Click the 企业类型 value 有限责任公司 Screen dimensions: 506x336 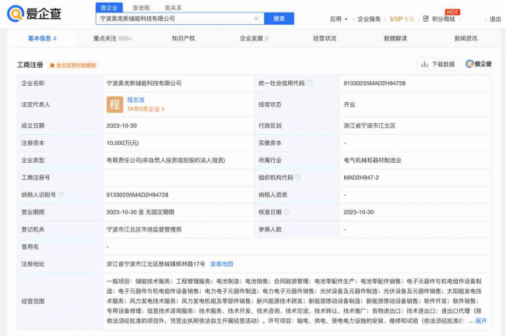[166, 161]
